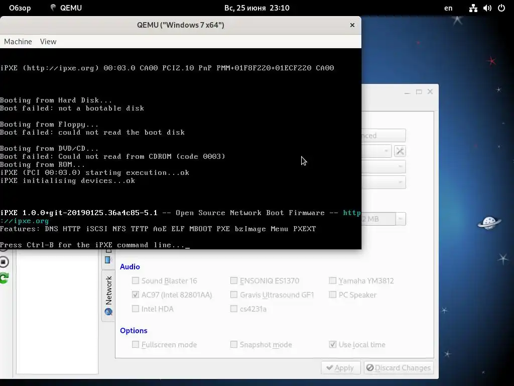Enable Fullscreen mode option
The image size is (514, 386).
[136, 344]
